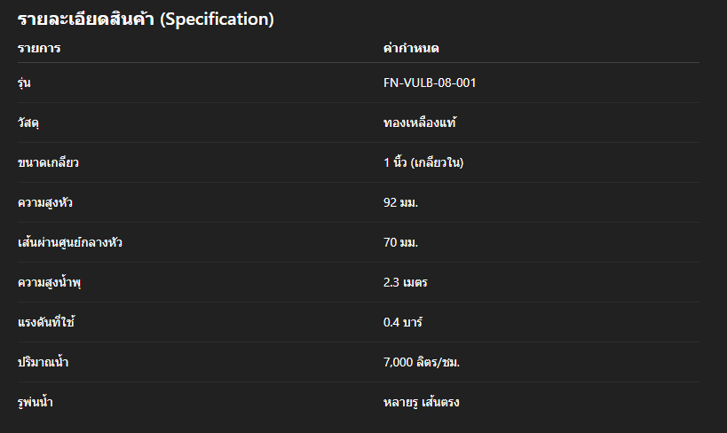Click the 92 มม. value
Screen dimensions: 727x433
(400, 202)
